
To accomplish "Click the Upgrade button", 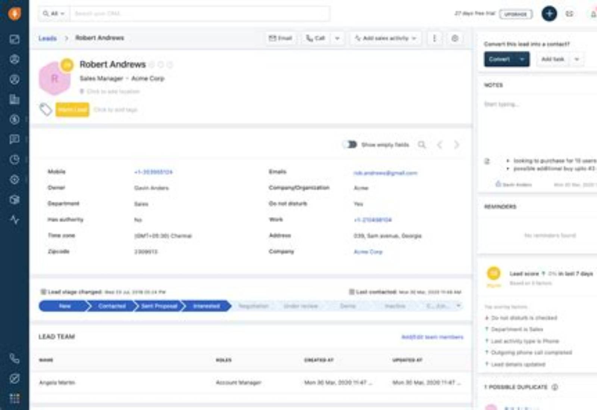I will click(516, 14).
